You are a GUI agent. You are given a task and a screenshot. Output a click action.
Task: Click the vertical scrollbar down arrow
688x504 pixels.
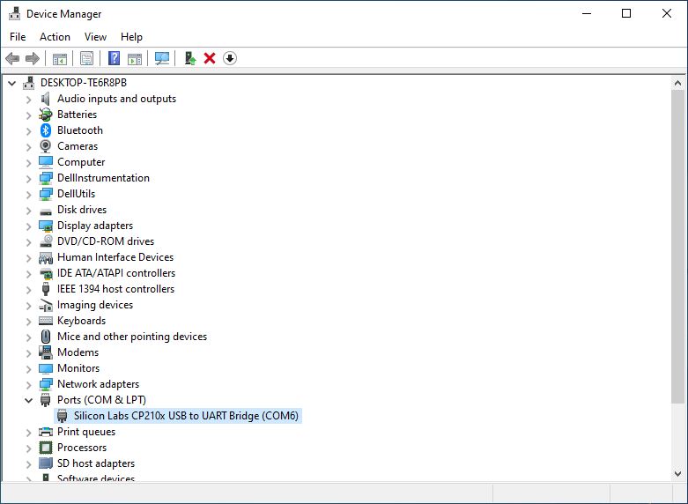pyautogui.click(x=677, y=473)
